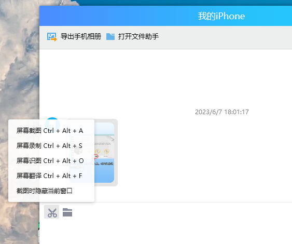Click the blue folder icon for 文件助手

point(110,36)
